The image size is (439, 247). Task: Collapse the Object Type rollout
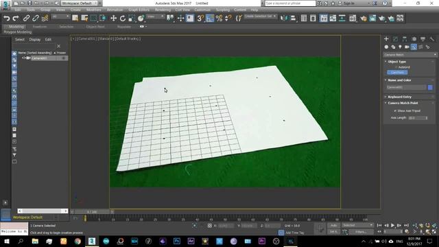coord(396,62)
